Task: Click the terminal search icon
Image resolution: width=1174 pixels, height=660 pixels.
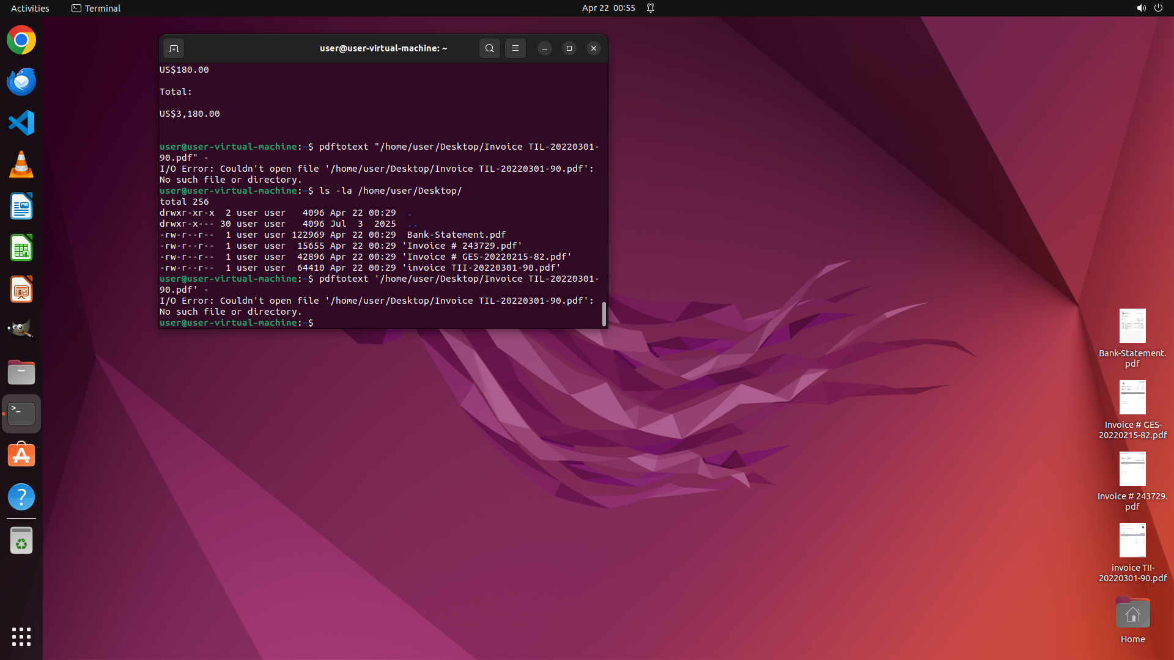Action: [x=489, y=48]
